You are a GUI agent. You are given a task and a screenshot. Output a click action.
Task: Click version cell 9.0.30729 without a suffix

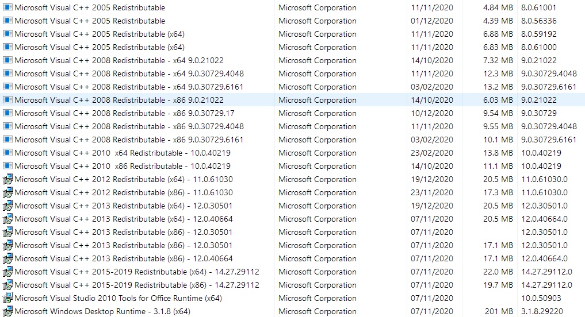click(539, 113)
